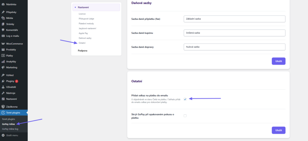Viewport: 308px width, 141px height.
Task: Click the red plugin update badge
Action: pos(17,81)
